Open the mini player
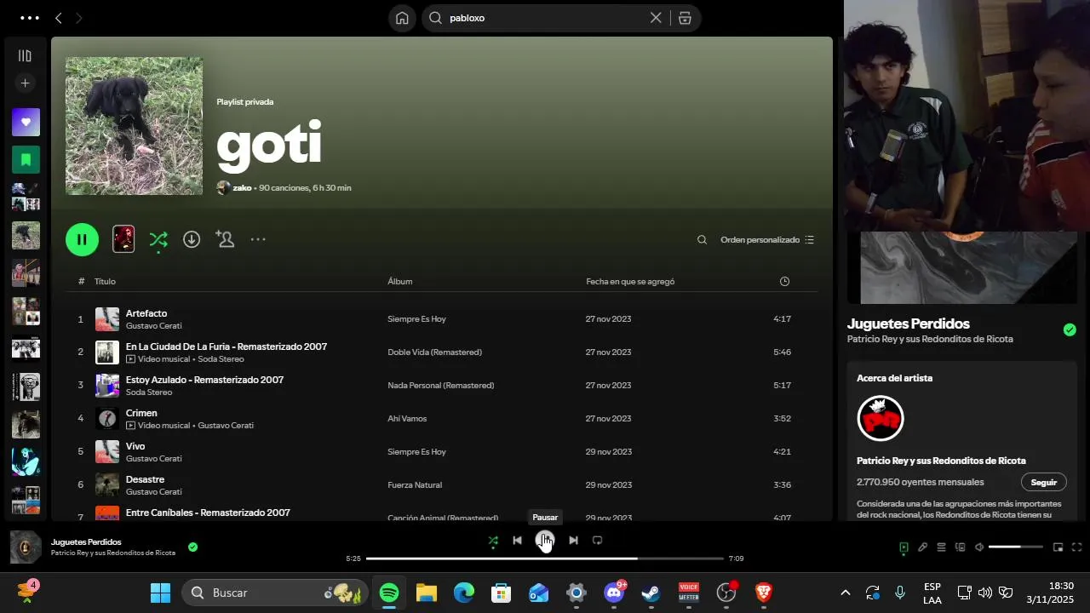 point(1058,547)
